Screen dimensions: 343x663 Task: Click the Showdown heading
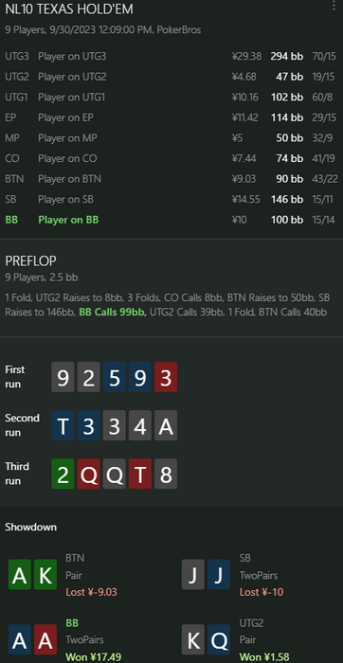tap(31, 527)
